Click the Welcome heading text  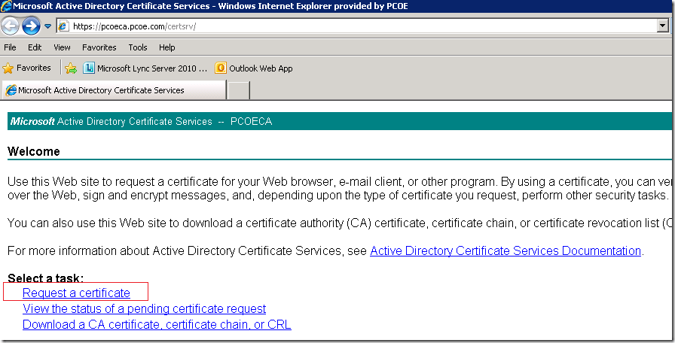pos(34,151)
